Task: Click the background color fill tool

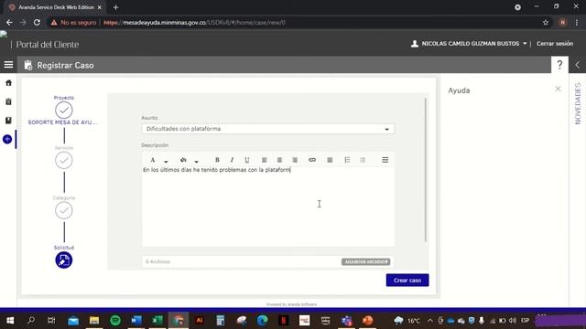Action: click(x=183, y=160)
